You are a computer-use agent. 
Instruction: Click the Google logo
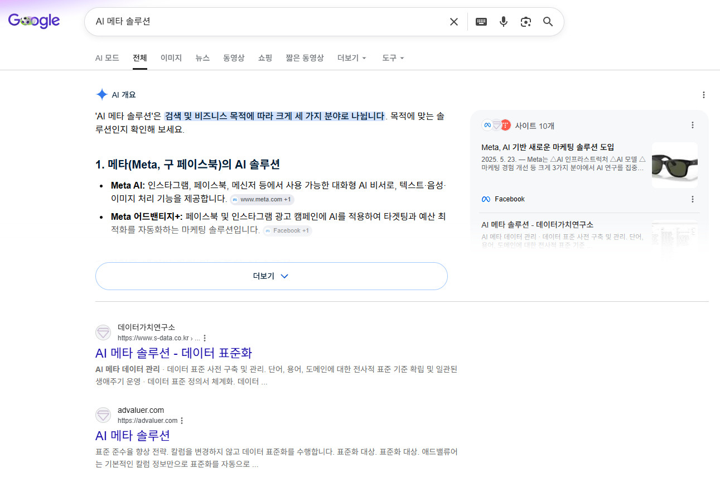coord(34,21)
